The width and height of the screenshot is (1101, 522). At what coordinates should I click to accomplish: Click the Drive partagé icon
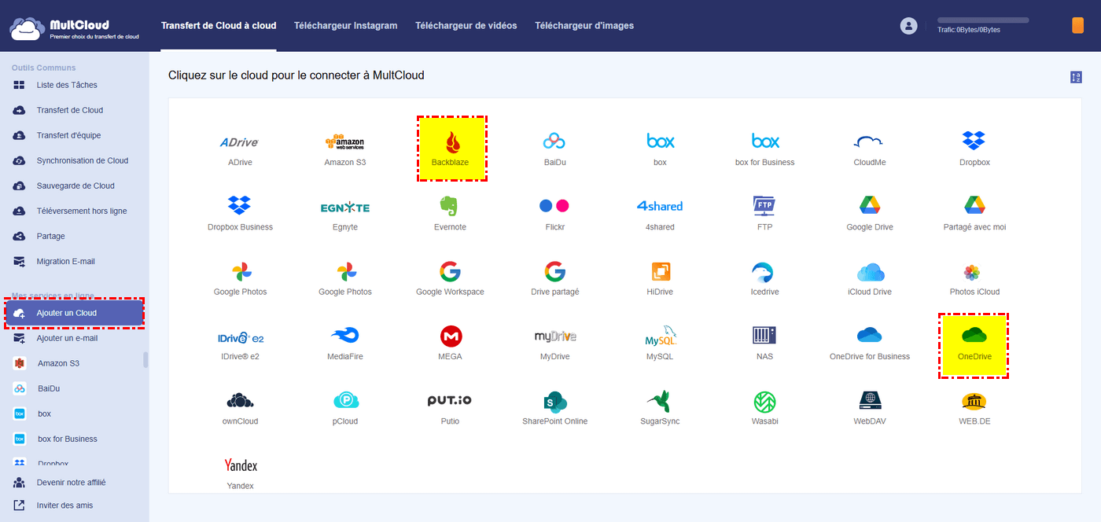click(554, 272)
